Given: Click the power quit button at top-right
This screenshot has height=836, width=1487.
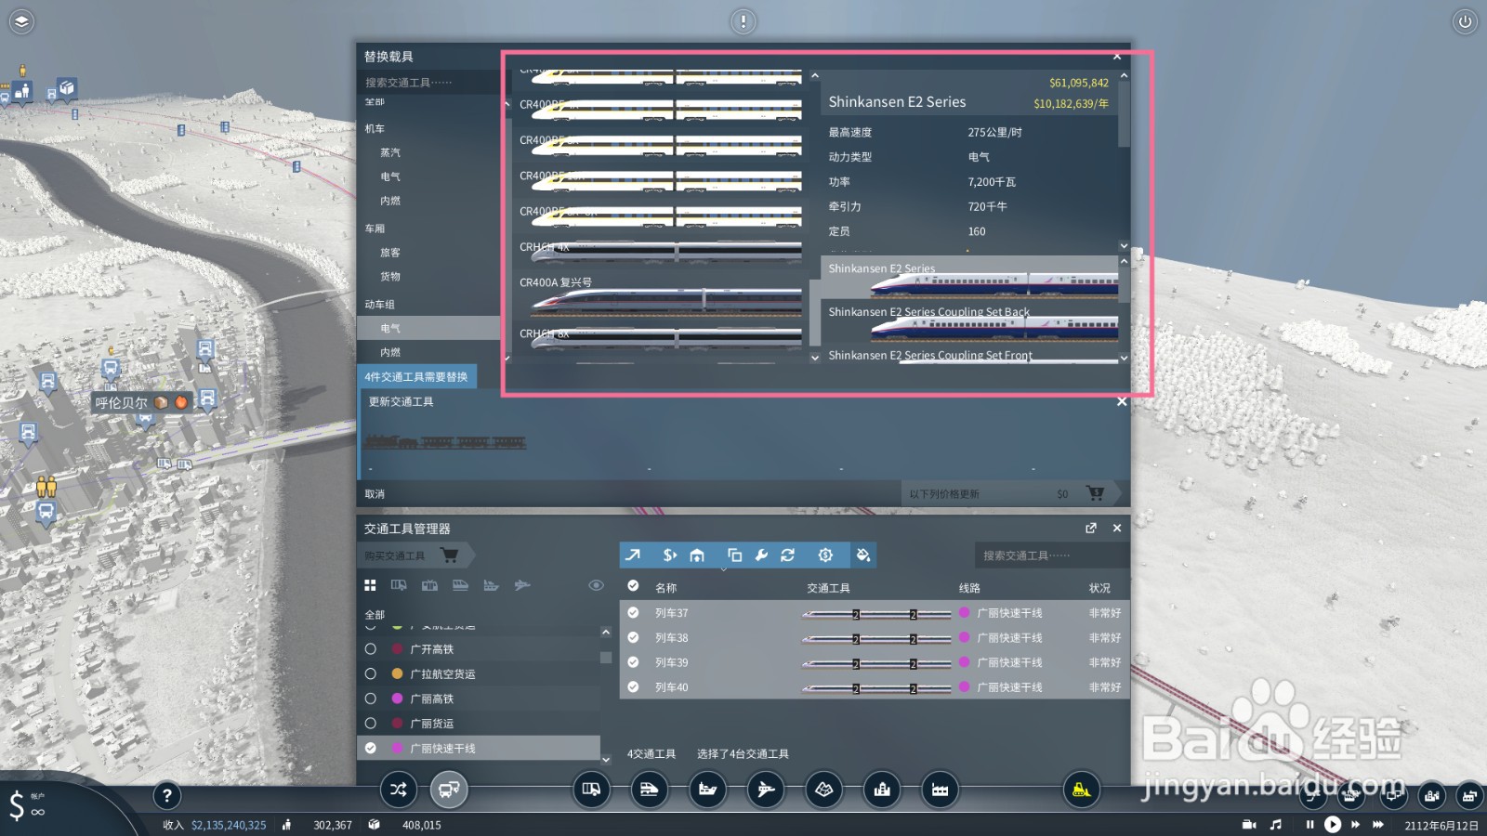Looking at the screenshot, I should click(1465, 21).
